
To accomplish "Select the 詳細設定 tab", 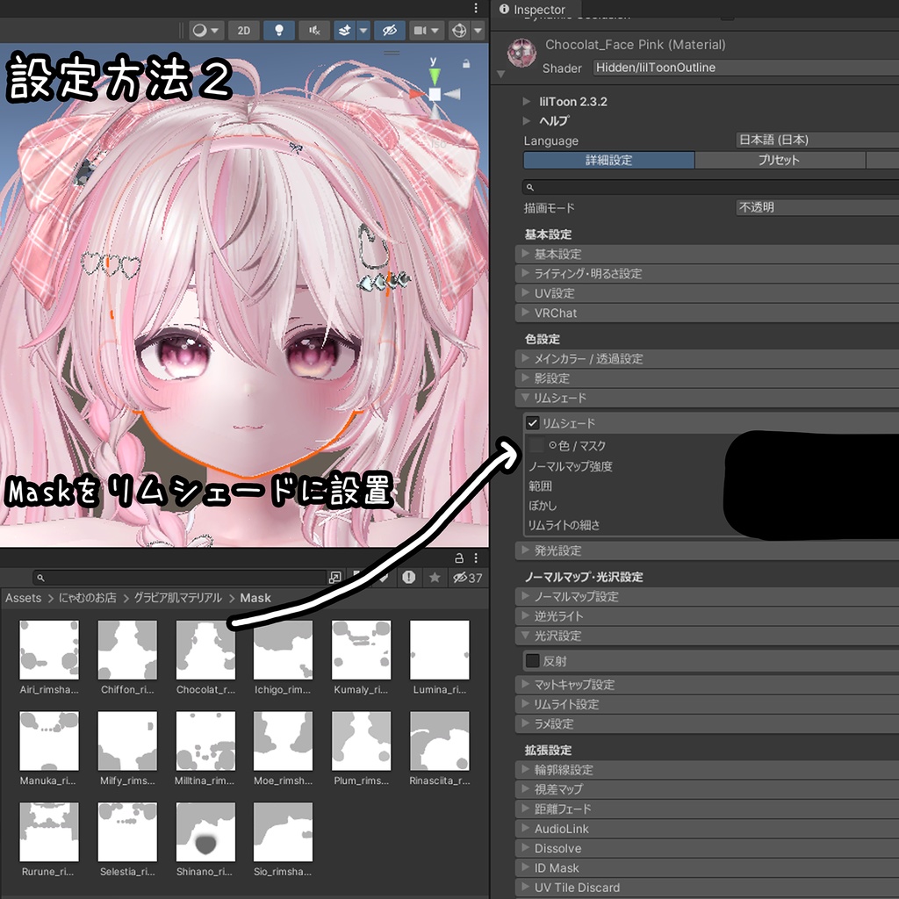I will click(608, 161).
